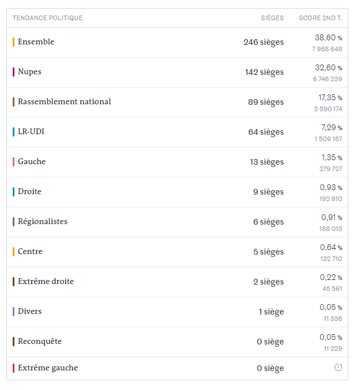Viewport: 353px width, 390px height.
Task: Sort by Score 2nd T. column header
Action: point(320,18)
